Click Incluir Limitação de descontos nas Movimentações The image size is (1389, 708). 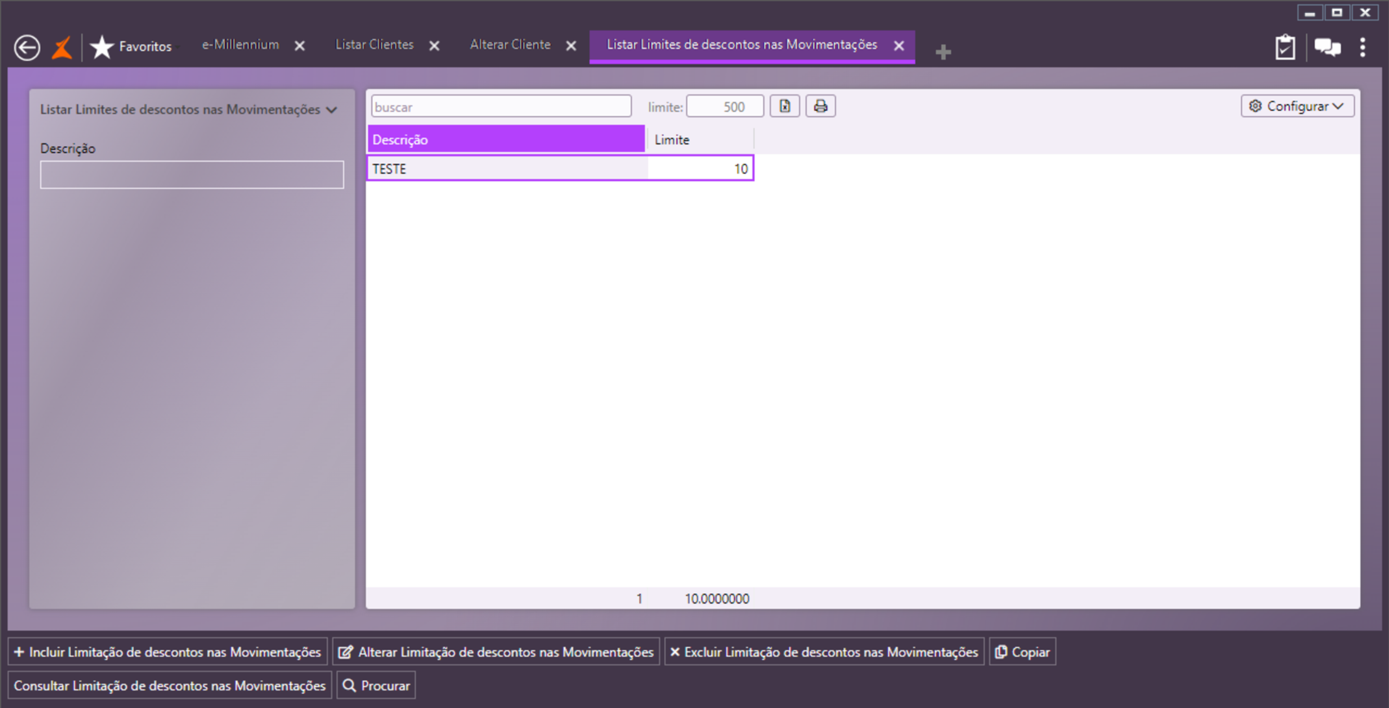tap(168, 652)
